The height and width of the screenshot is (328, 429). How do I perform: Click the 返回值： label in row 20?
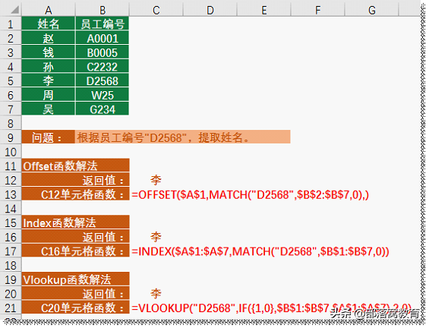(x=75, y=294)
